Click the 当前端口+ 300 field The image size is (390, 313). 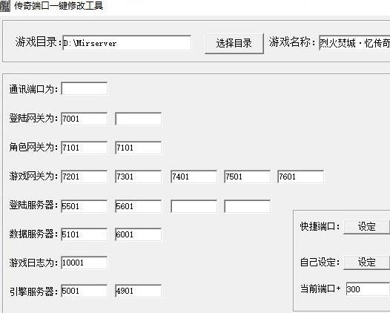coord(368,289)
